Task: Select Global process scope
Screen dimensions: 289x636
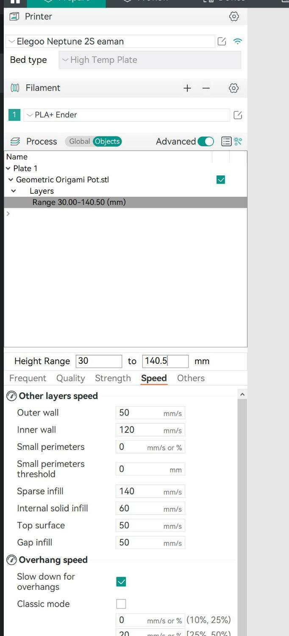Action: coord(79,142)
